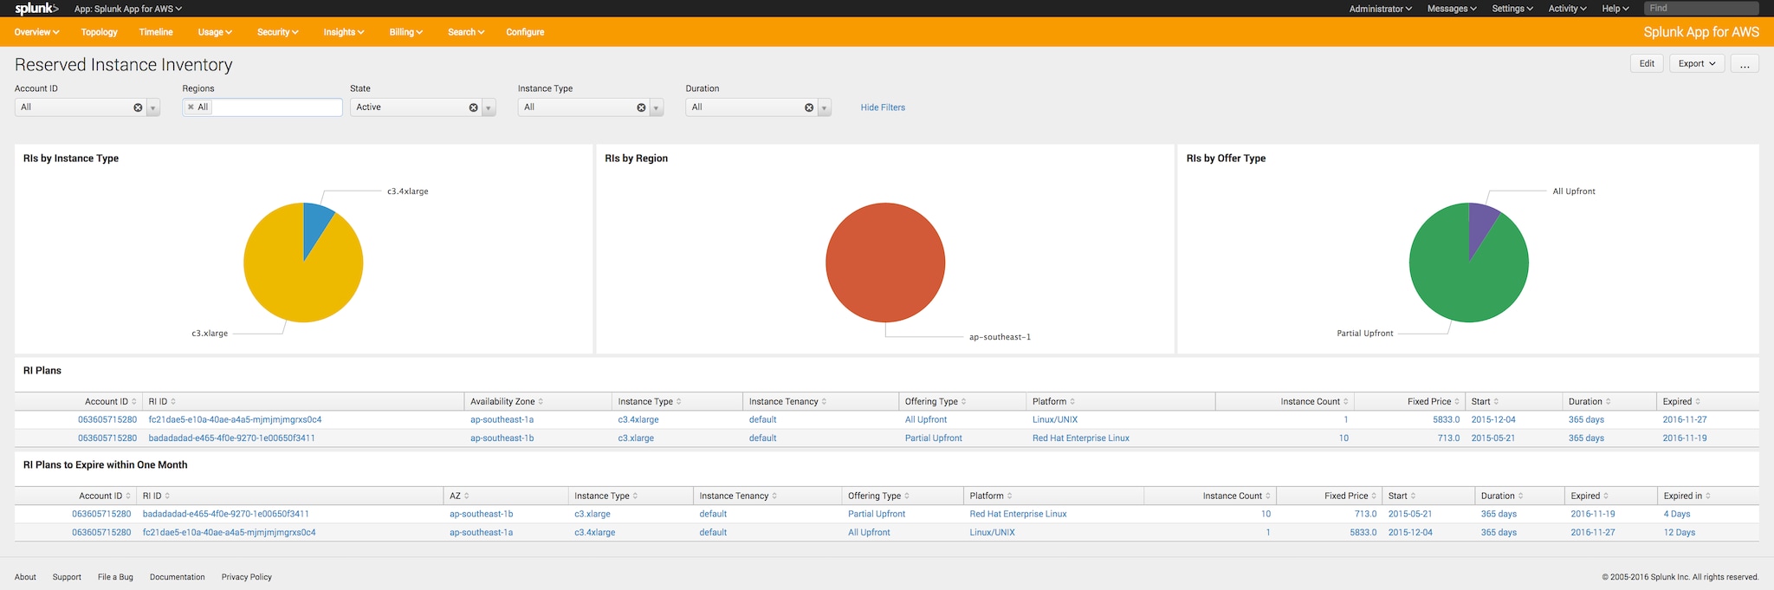1774x590 pixels.
Task: Clear the State filter Active value
Action: tap(474, 107)
